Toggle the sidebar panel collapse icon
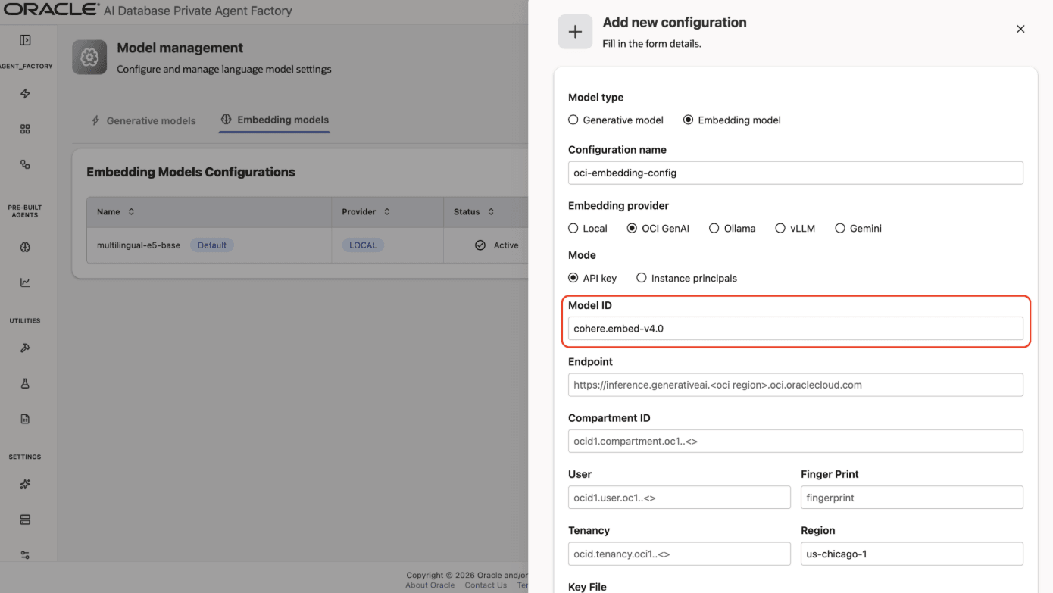The height and width of the screenshot is (593, 1053). point(25,40)
